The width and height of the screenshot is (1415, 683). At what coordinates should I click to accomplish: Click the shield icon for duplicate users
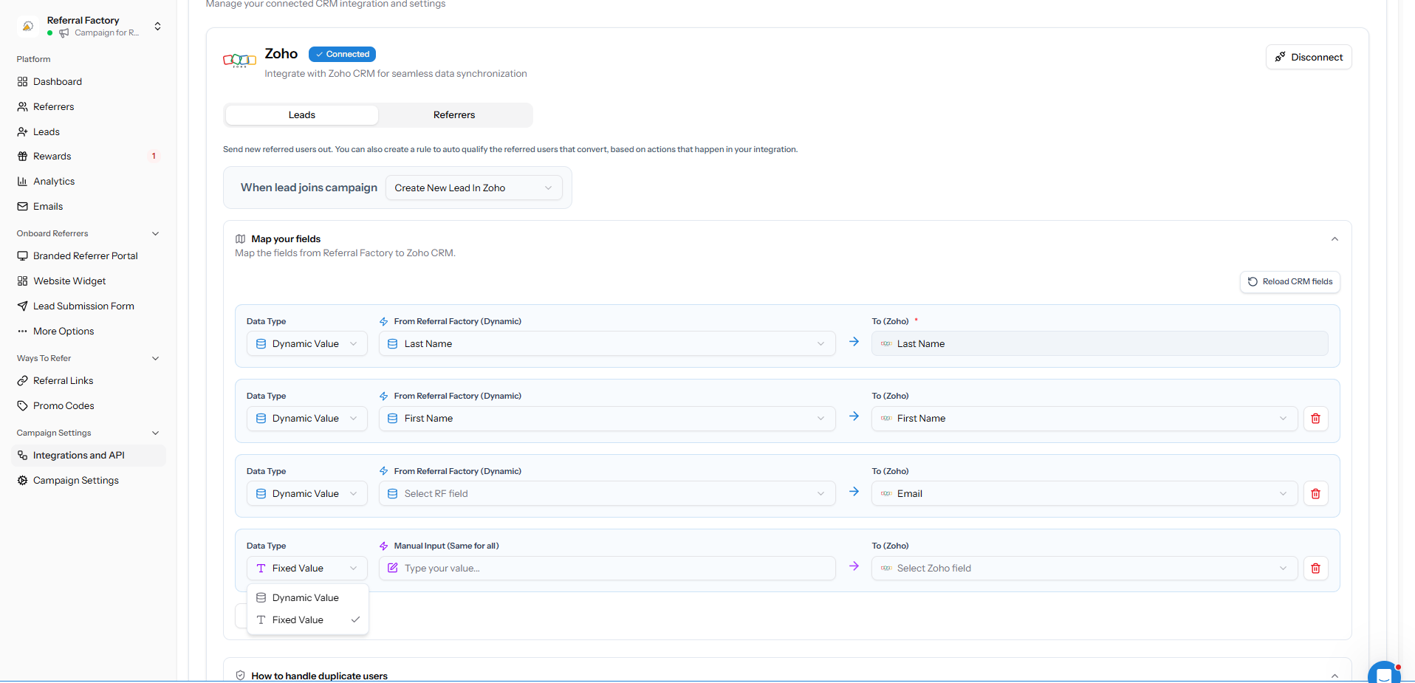point(240,676)
